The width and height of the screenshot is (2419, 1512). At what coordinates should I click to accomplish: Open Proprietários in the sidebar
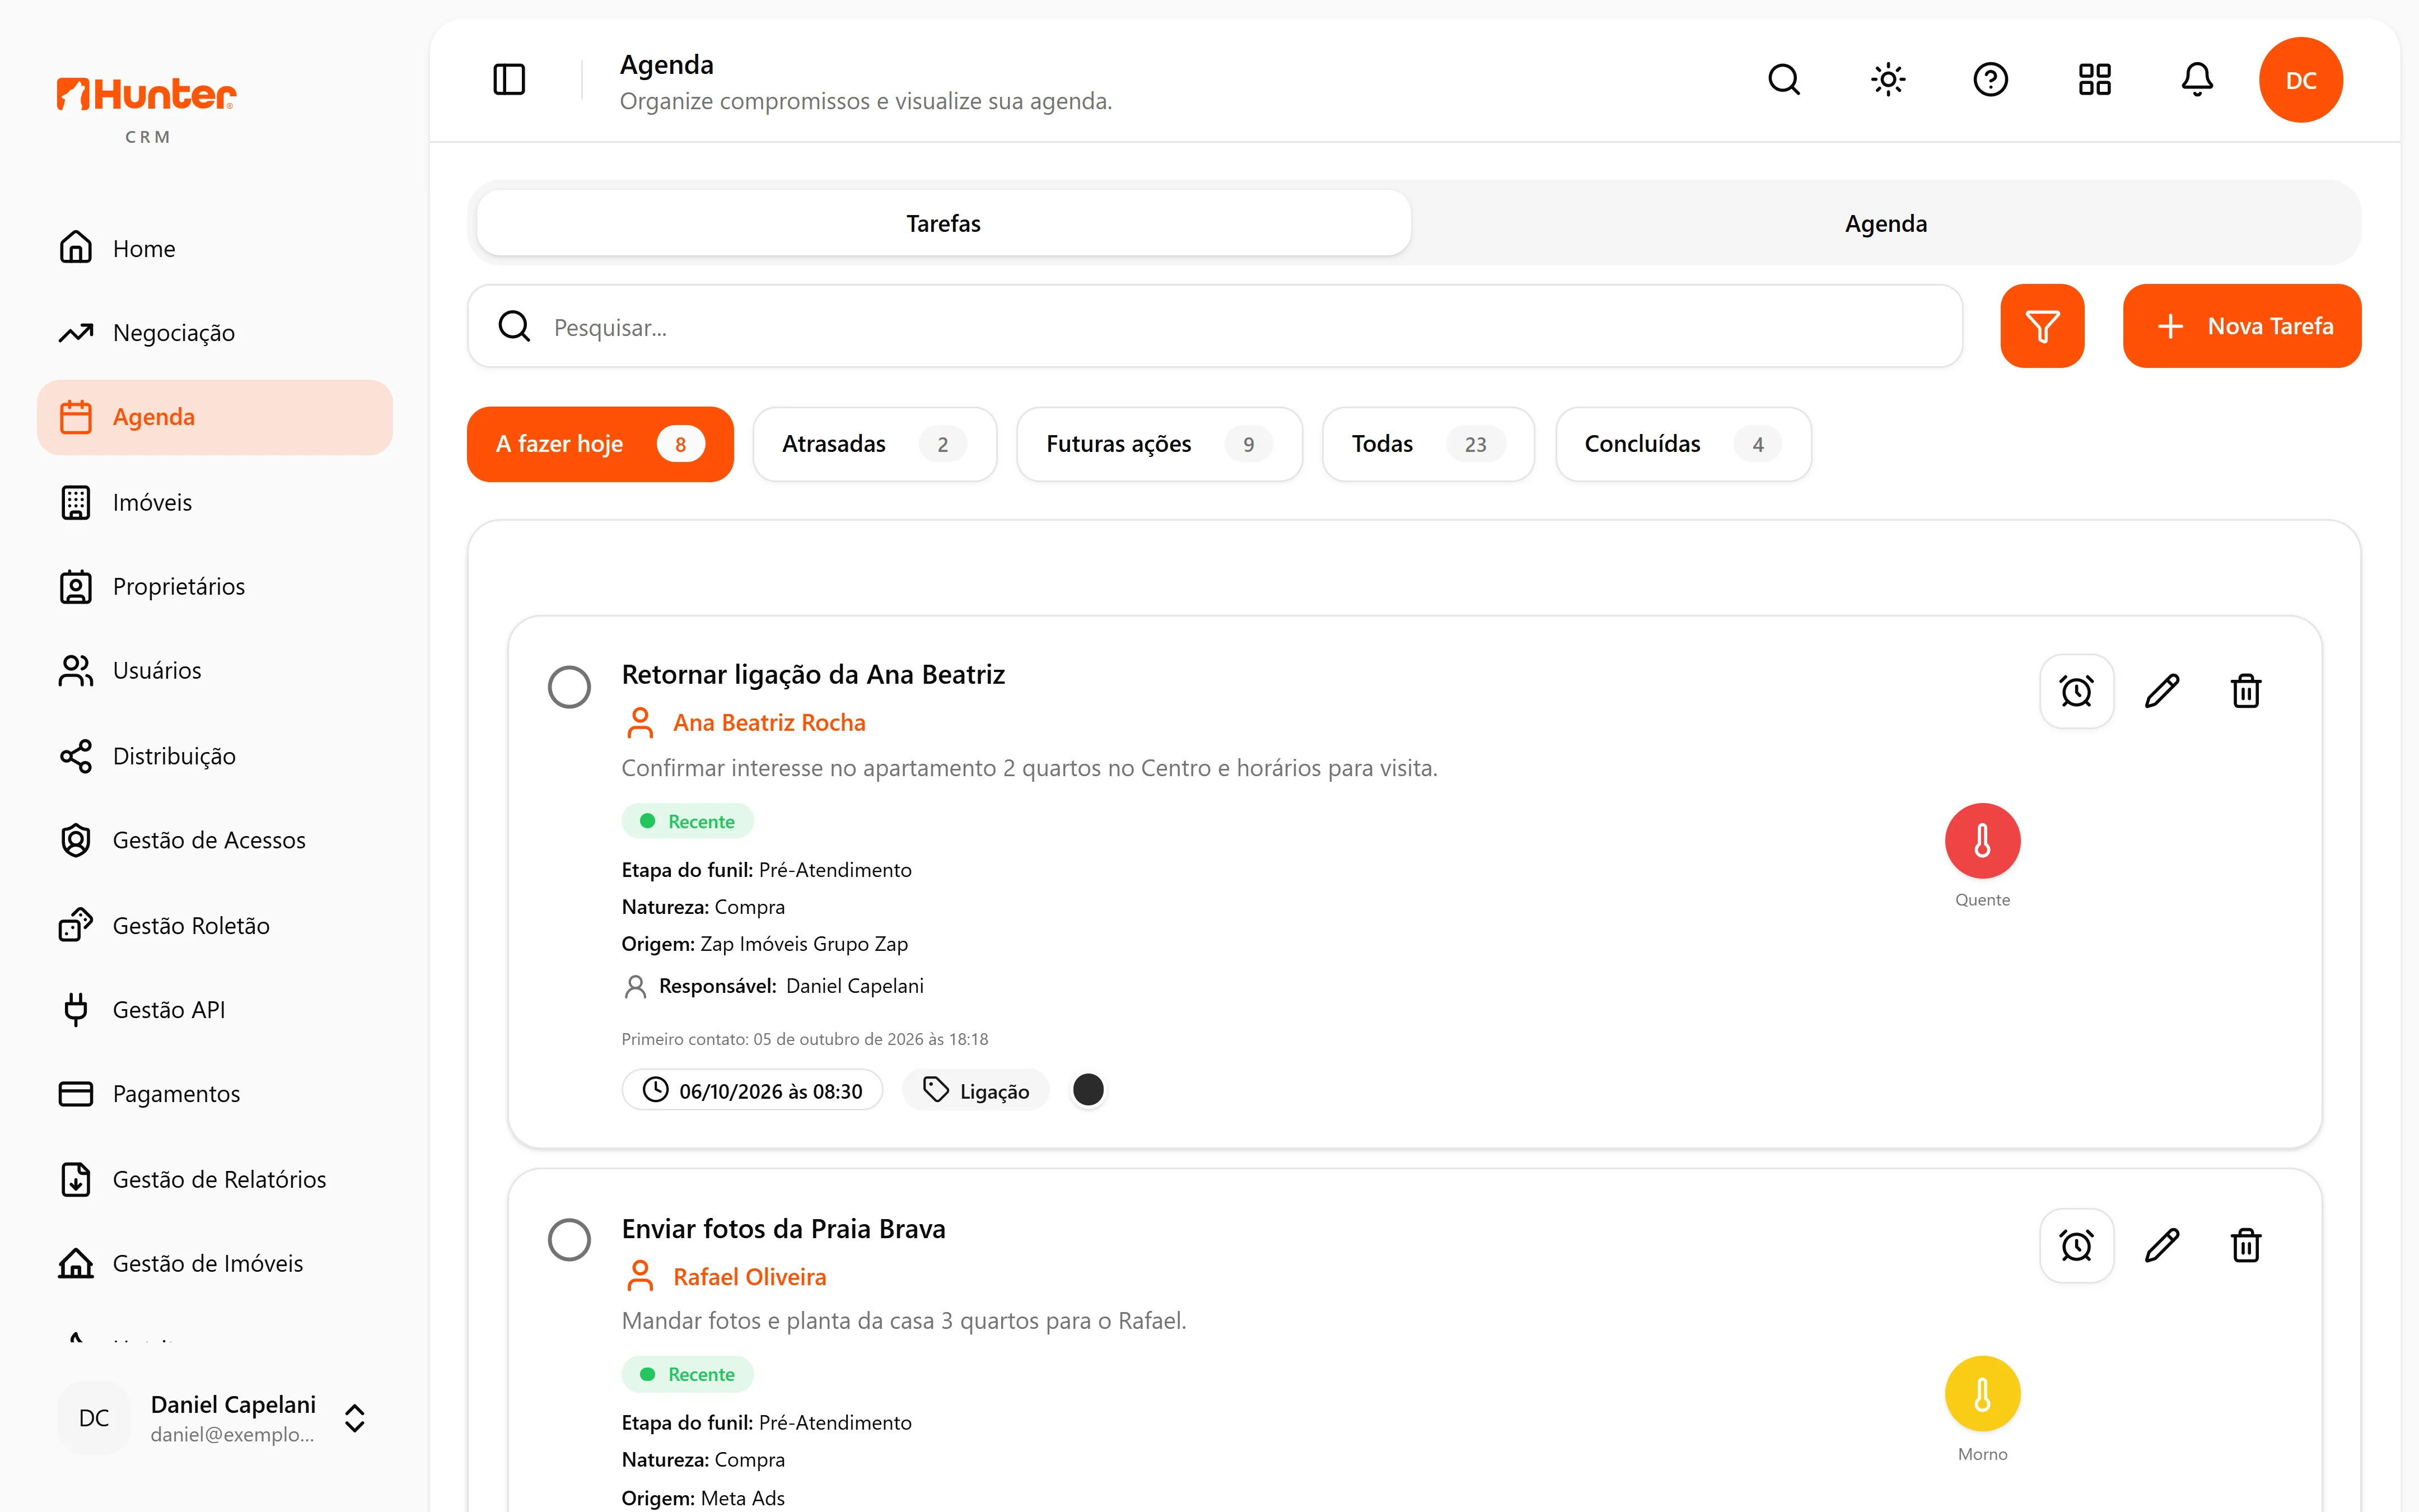[x=215, y=586]
